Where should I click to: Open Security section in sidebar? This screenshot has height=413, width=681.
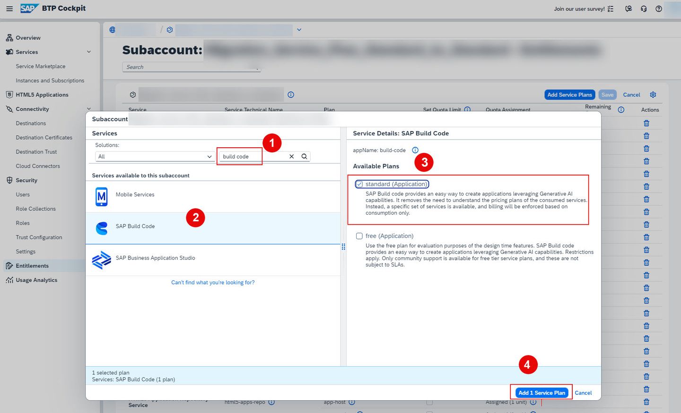pyautogui.click(x=26, y=180)
